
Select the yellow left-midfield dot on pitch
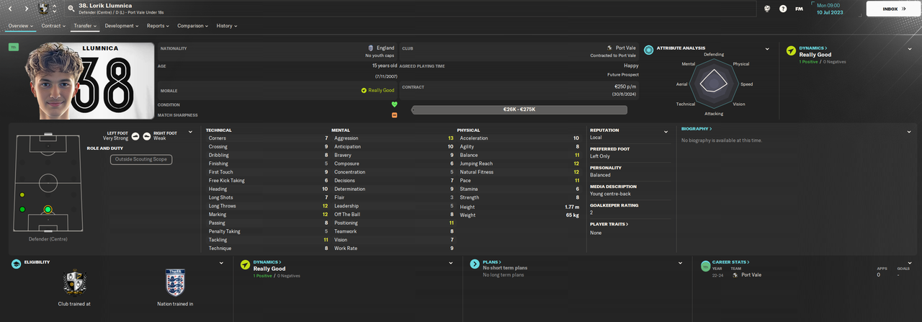pos(22,195)
